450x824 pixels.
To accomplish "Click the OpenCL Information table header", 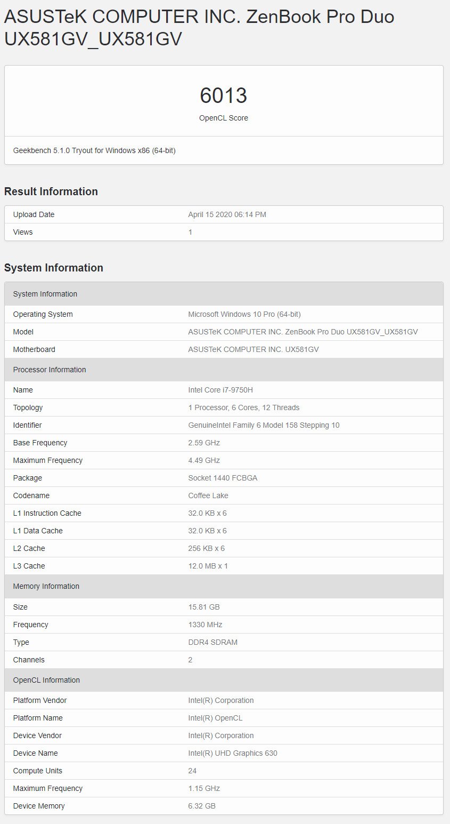I will (224, 680).
